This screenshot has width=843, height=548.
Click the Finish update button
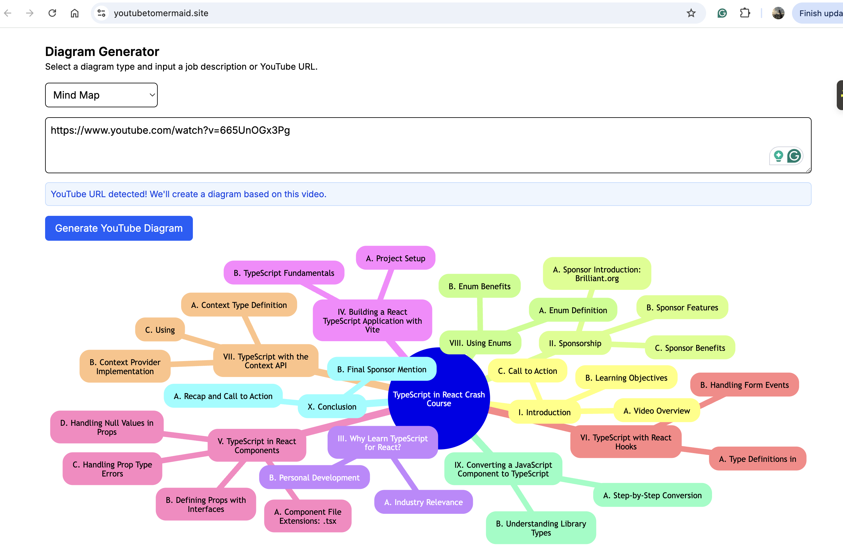pyautogui.click(x=820, y=13)
